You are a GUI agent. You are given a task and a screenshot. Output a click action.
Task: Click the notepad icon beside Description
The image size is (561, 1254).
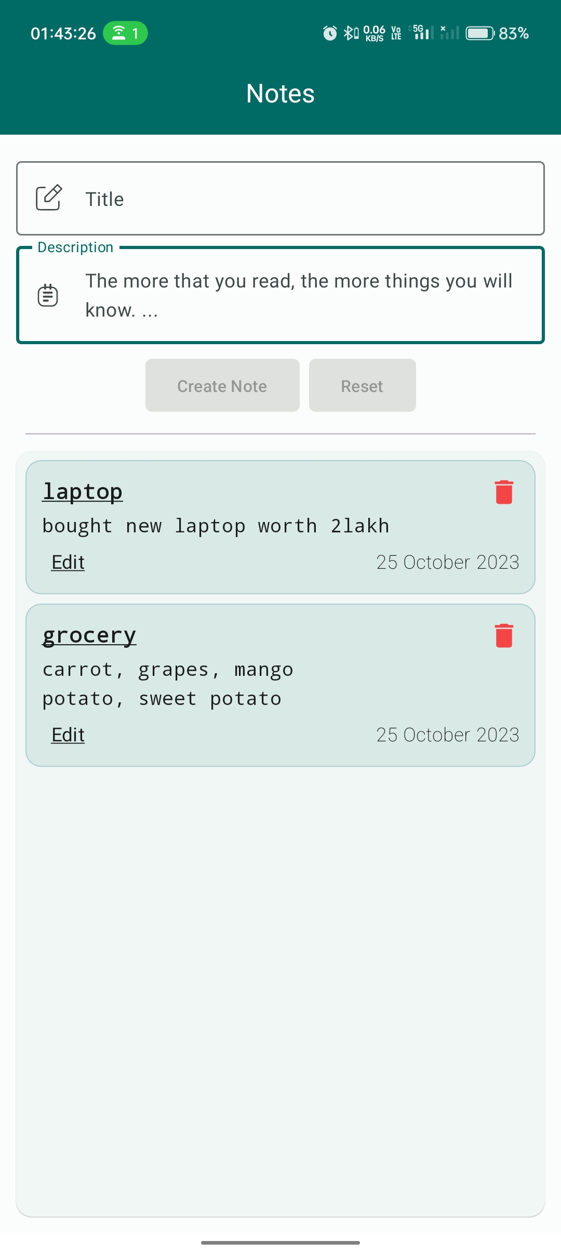[48, 295]
